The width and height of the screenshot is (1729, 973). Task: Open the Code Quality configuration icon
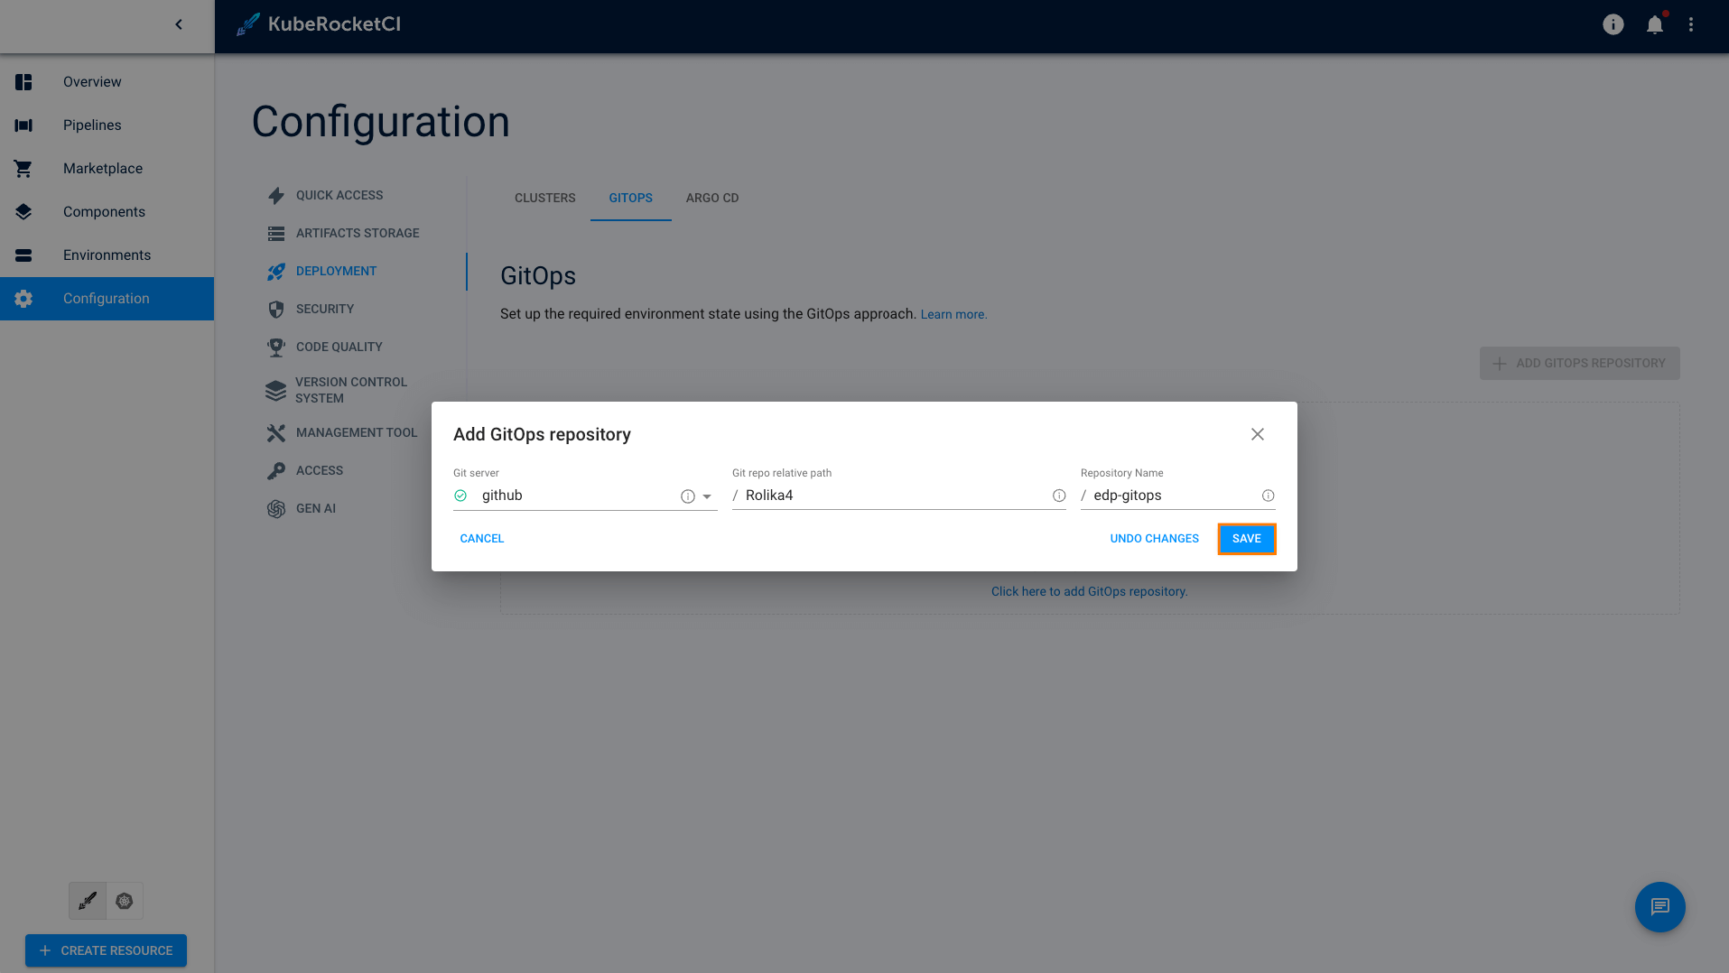point(276,347)
